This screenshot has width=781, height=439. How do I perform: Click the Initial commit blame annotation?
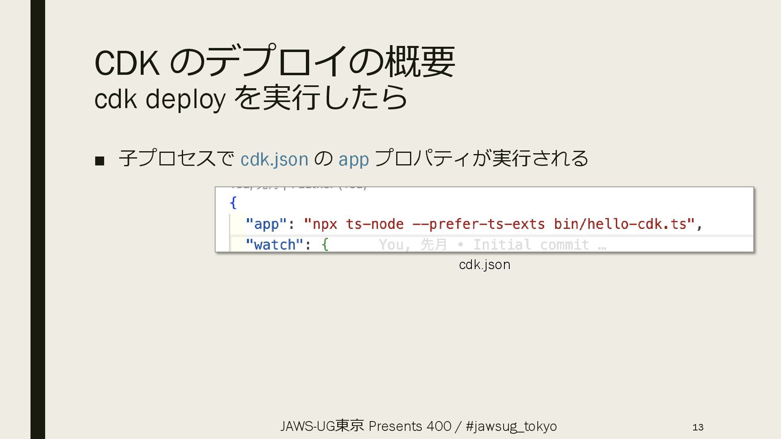[x=531, y=245]
